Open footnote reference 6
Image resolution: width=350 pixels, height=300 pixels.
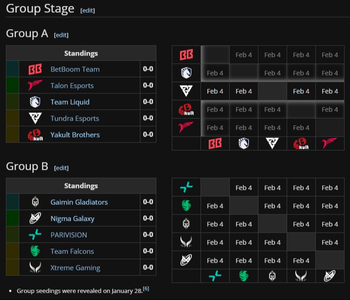pos(146,289)
